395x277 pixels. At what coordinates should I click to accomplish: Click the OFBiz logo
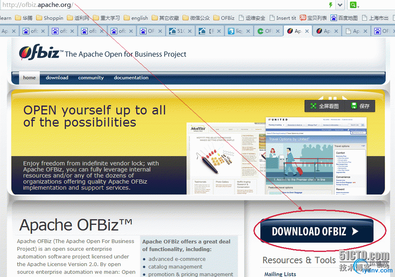(41, 52)
